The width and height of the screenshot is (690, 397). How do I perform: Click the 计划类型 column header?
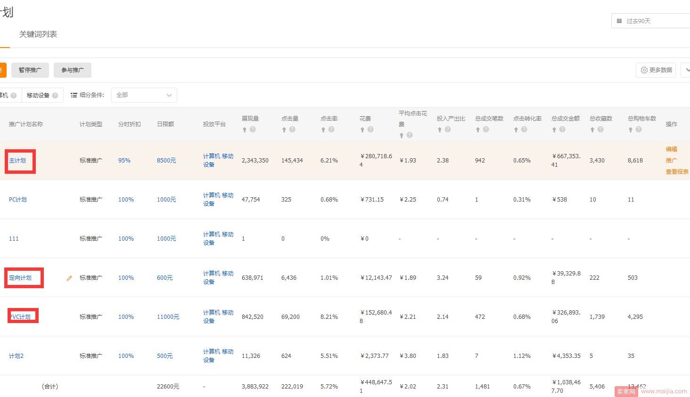[91, 124]
